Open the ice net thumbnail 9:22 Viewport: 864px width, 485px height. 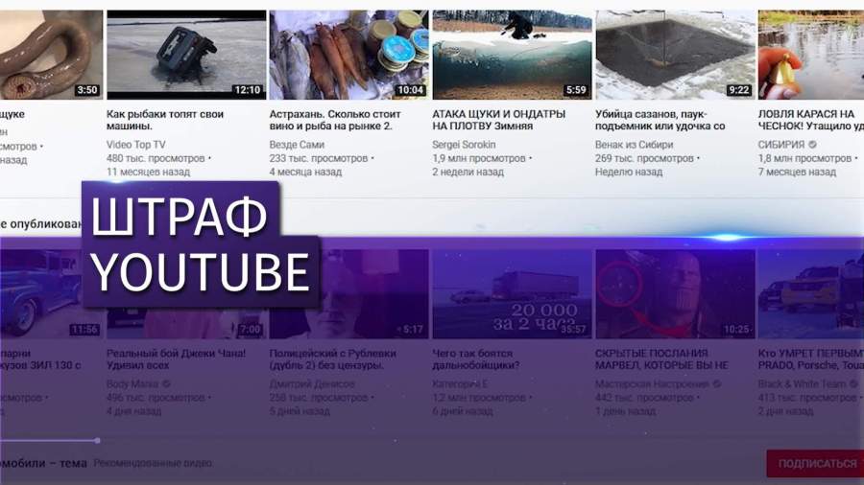point(675,55)
